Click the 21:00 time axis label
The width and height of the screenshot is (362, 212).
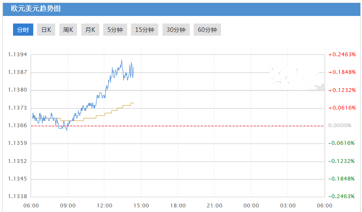click(214, 205)
